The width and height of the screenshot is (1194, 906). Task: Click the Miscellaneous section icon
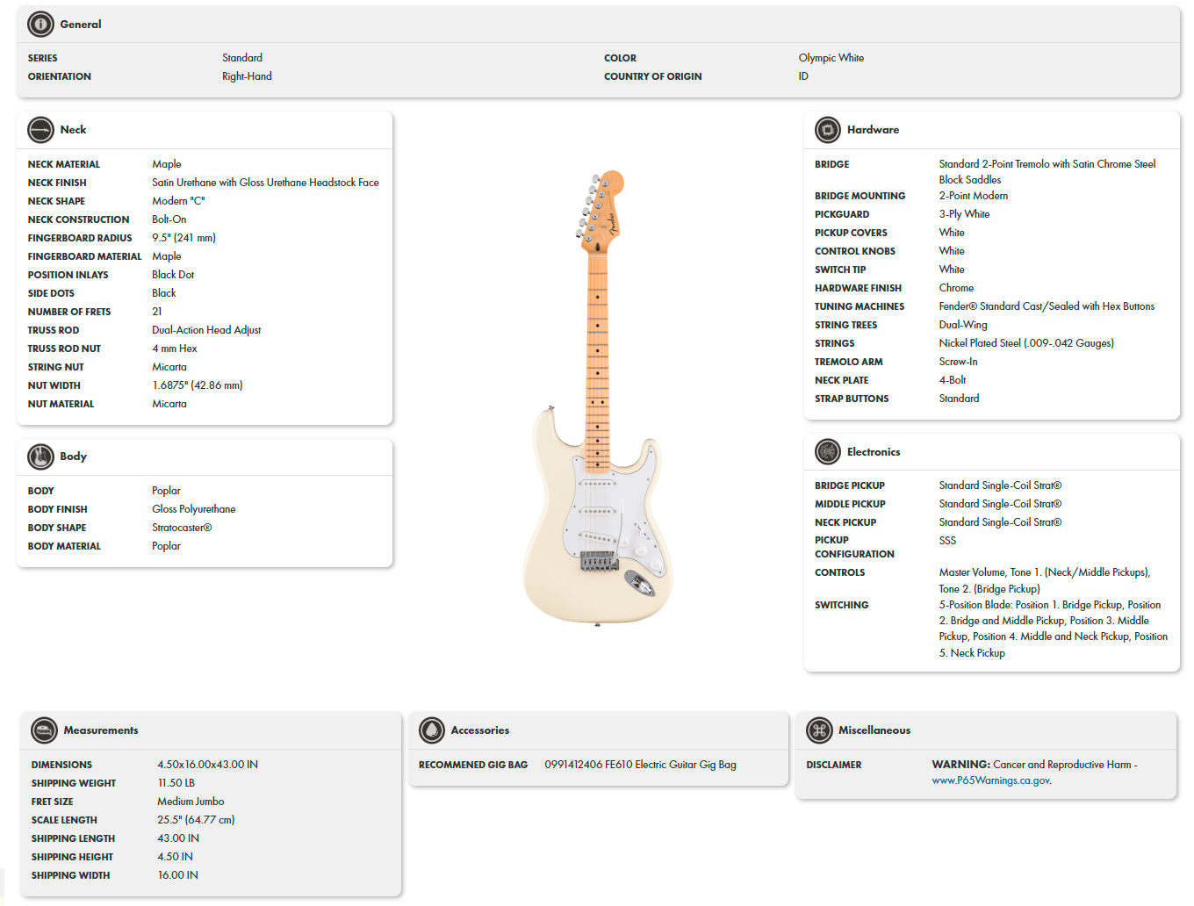tap(817, 730)
